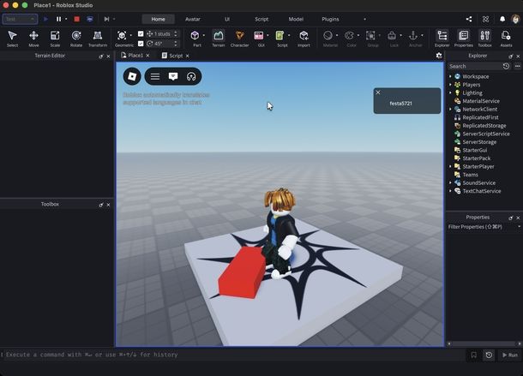Pick the Scale tool
Viewport: 523px width, 376px height.
coord(55,39)
